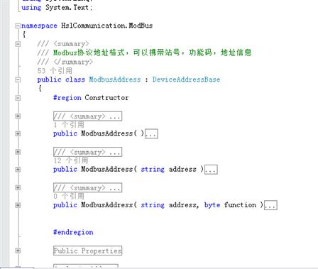The width and height of the screenshot is (318, 269).
Task: Expand constructor with address and function parameters
Action: pos(18,205)
